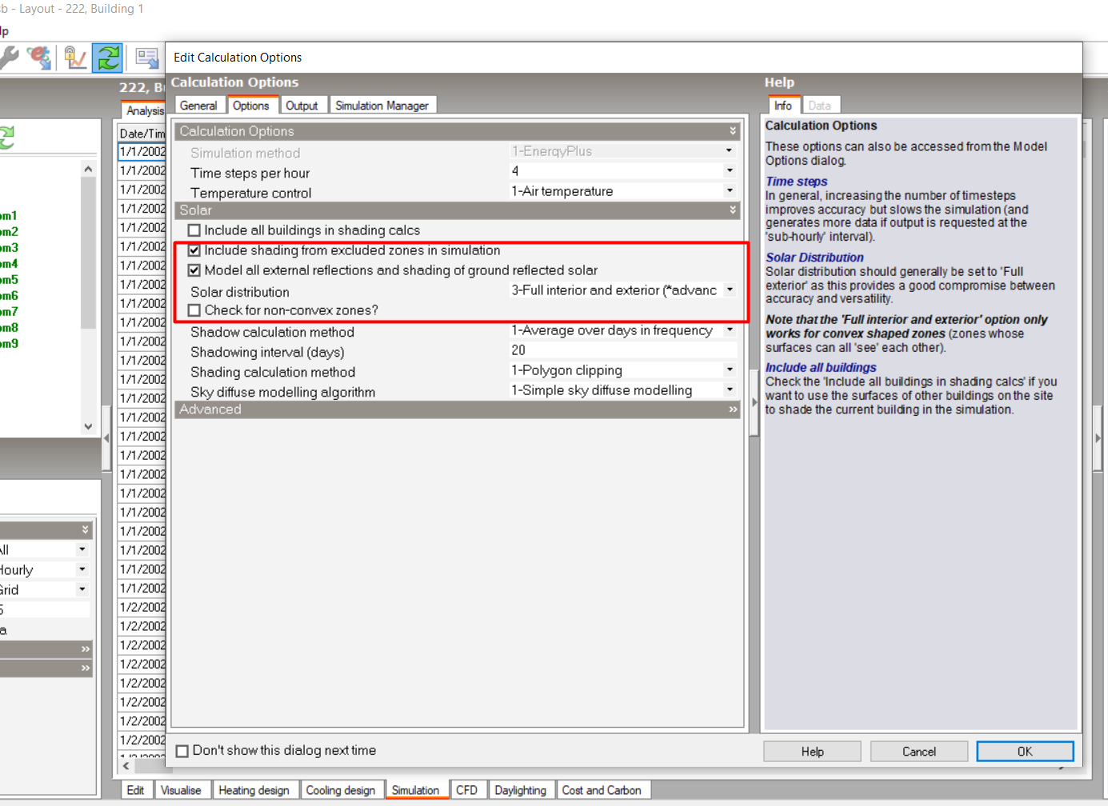Open the Shadow calculation method dropdown

(729, 330)
